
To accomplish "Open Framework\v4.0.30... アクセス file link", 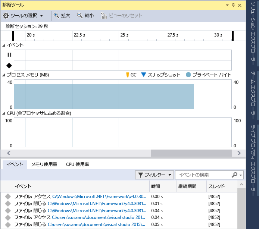I will tap(99, 197).
